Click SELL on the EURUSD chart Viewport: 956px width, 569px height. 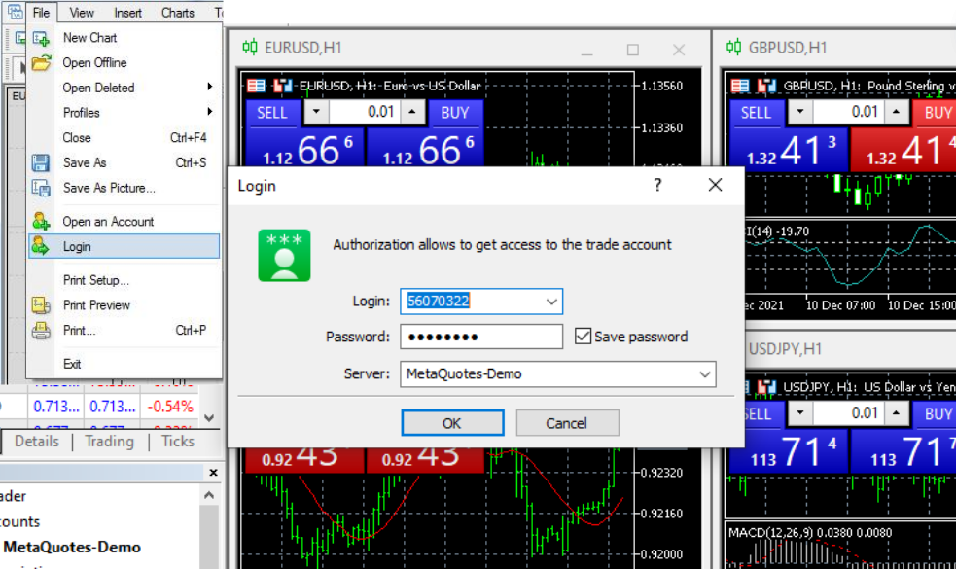[x=271, y=113]
